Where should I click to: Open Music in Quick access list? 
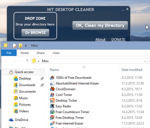[x=23, y=98]
